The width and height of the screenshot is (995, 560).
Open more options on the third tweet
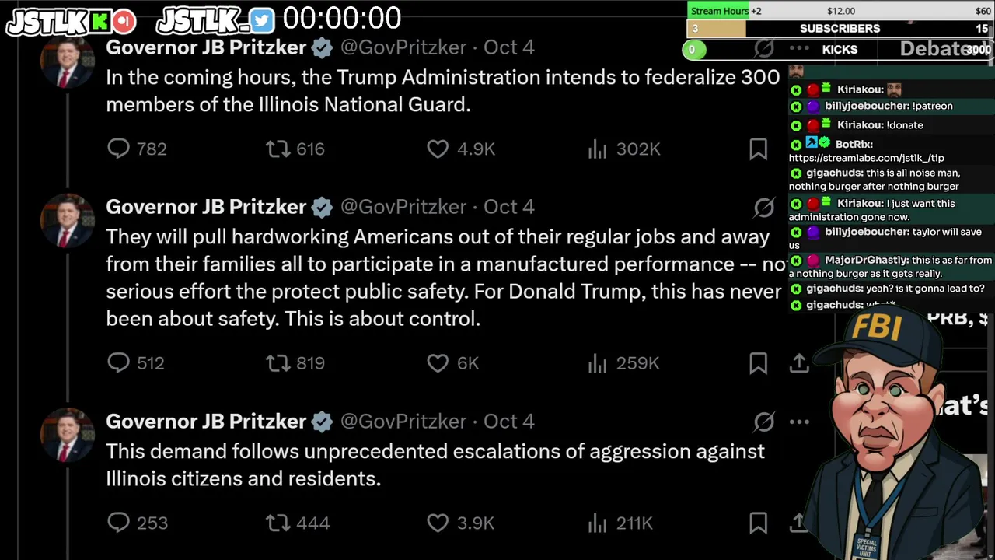tap(799, 422)
